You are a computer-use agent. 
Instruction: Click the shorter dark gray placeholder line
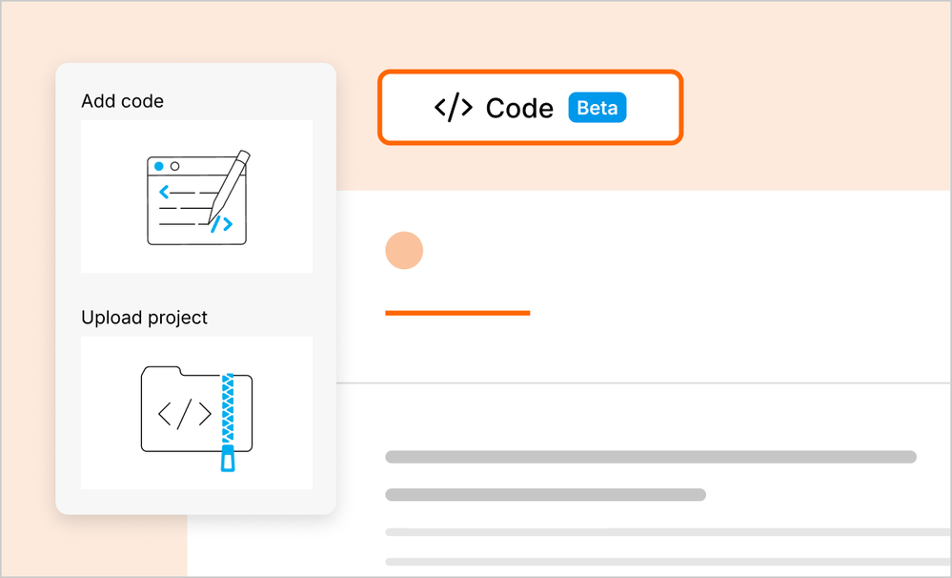pyautogui.click(x=545, y=495)
